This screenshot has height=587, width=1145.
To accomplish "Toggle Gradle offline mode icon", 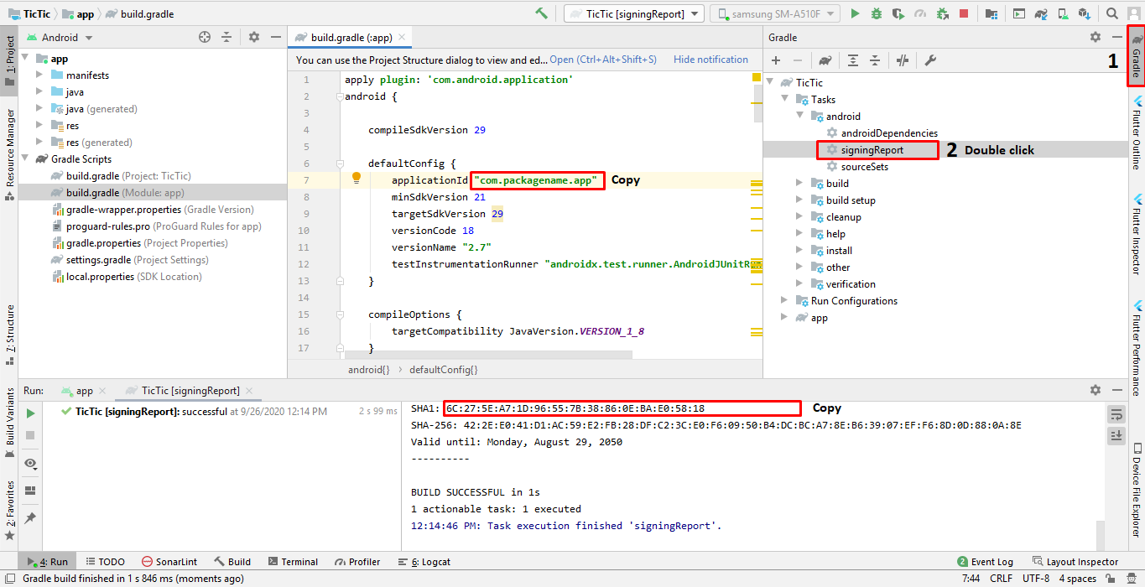I will click(903, 60).
